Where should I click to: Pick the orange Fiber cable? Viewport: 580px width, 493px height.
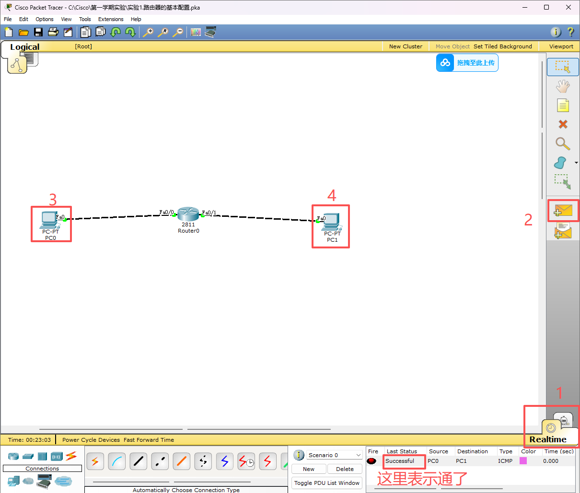pyautogui.click(x=182, y=461)
